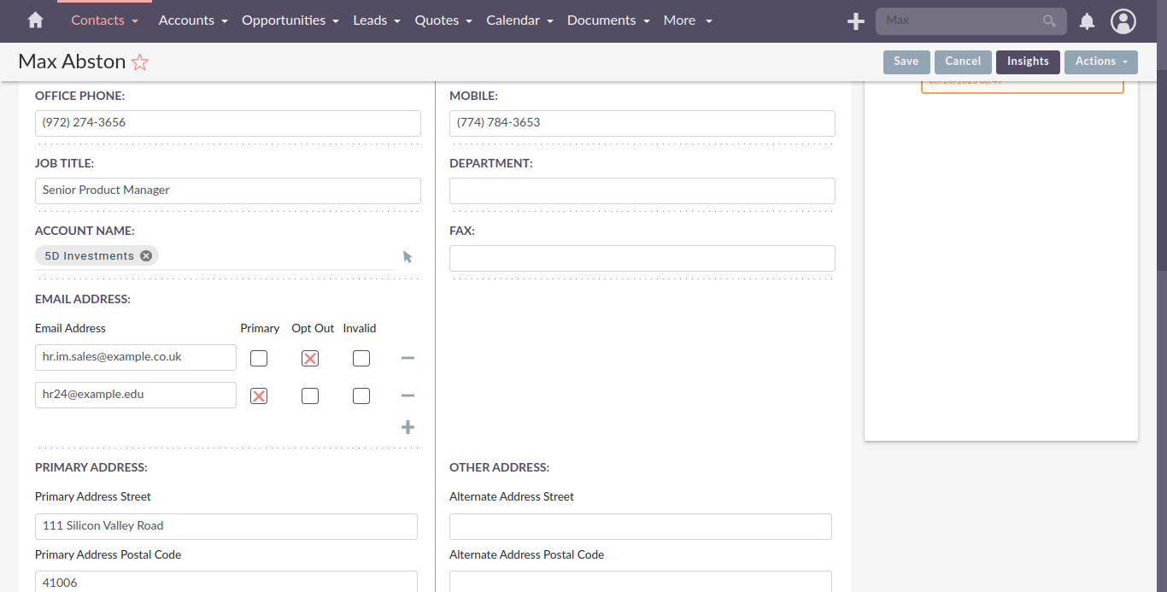Edit the Office Phone field
Image resolution: width=1167 pixels, height=592 pixels.
(x=228, y=123)
